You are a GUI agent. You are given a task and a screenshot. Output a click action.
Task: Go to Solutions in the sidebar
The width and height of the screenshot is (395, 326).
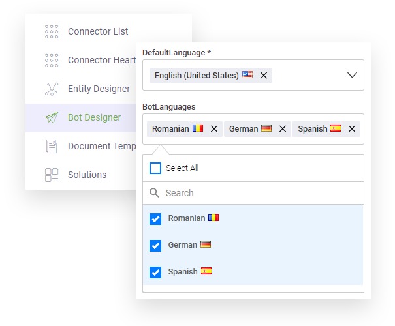coord(87,175)
